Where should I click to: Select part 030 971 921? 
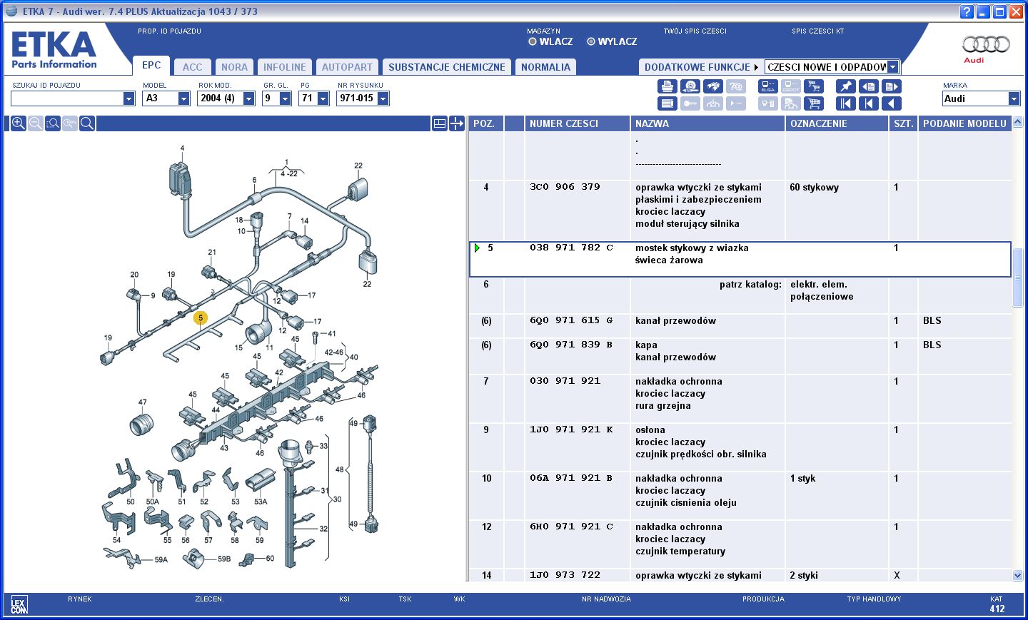click(x=565, y=381)
